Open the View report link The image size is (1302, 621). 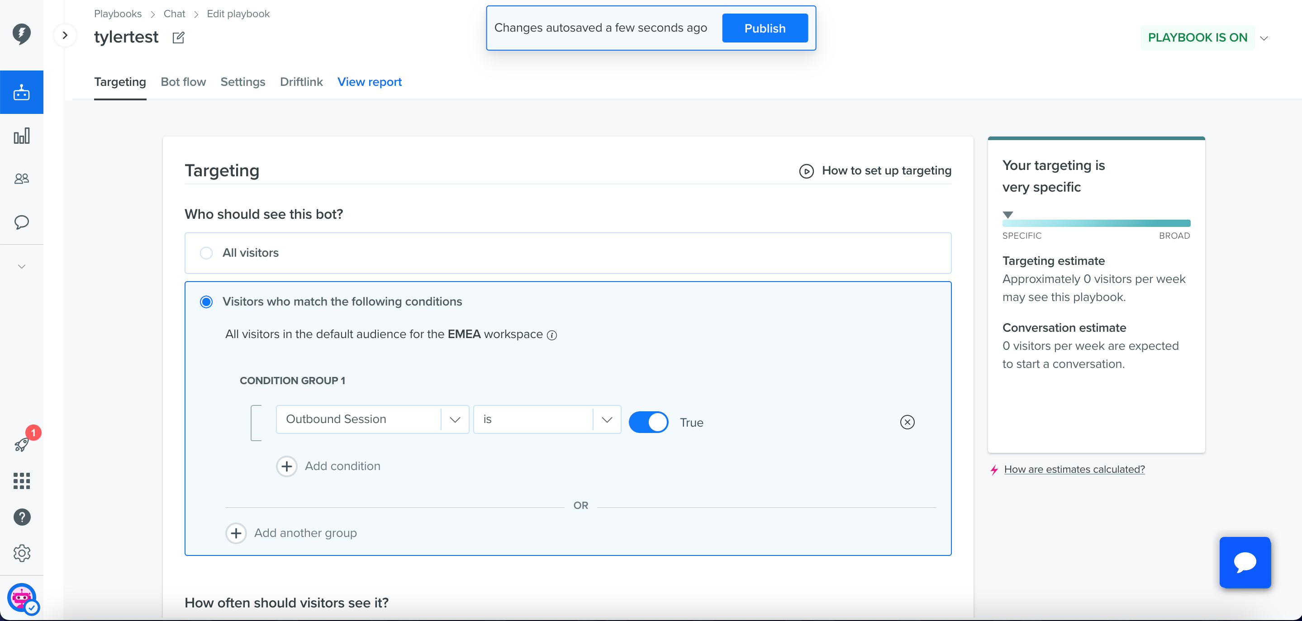click(370, 82)
